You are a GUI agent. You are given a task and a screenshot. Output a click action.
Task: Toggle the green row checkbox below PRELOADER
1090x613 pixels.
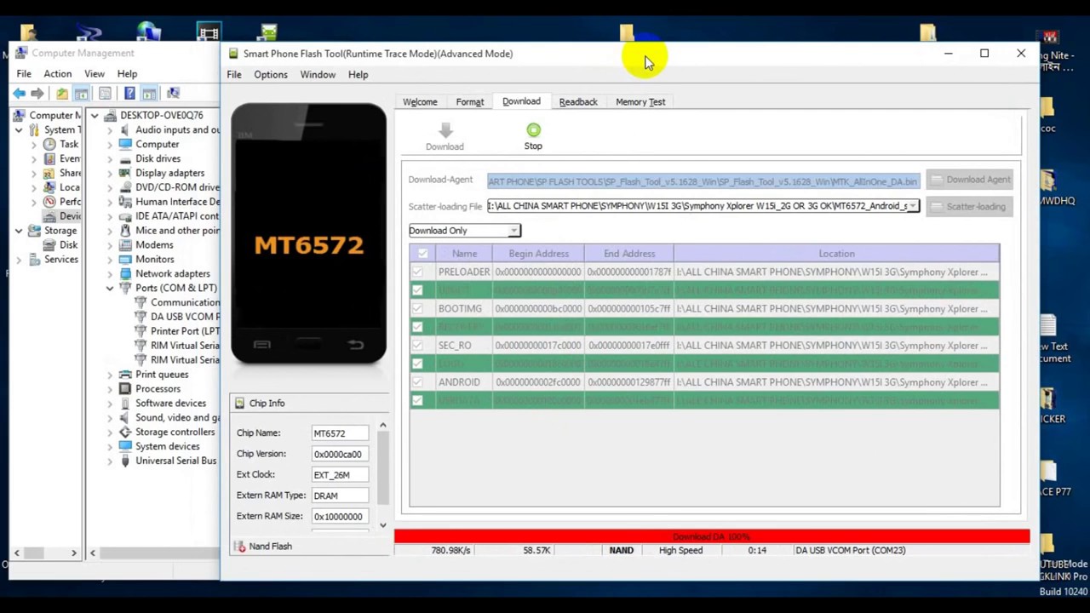pyautogui.click(x=417, y=290)
